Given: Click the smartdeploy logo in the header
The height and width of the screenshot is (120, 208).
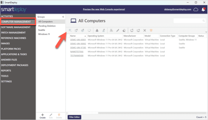Looking at the screenshot, I should (14, 9).
